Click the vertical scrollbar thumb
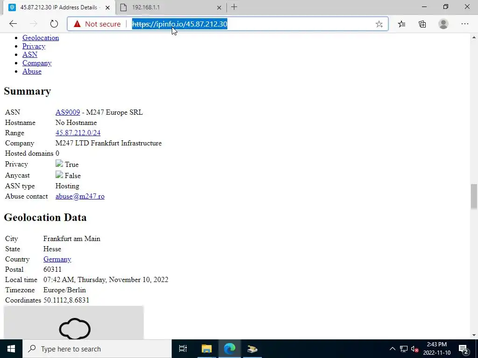 tap(474, 196)
